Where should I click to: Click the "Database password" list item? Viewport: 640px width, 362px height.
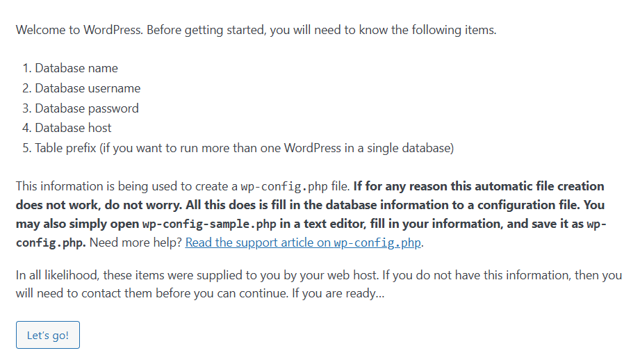(87, 108)
